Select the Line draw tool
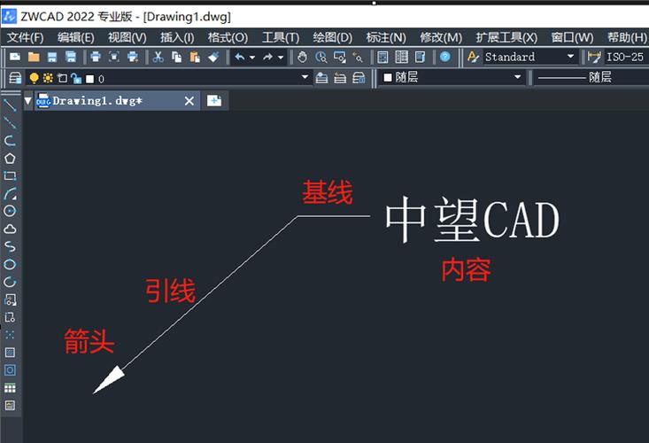Viewport: 649px width, 443px height. (x=10, y=105)
